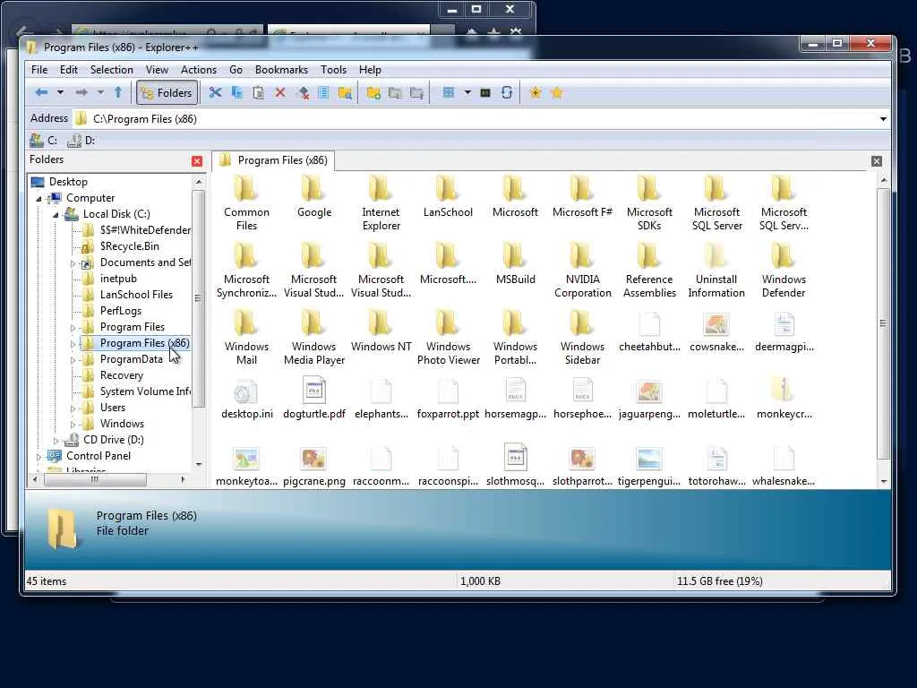Open the Views dropdown arrow
Viewport: 917px width, 688px height.
coord(467,92)
